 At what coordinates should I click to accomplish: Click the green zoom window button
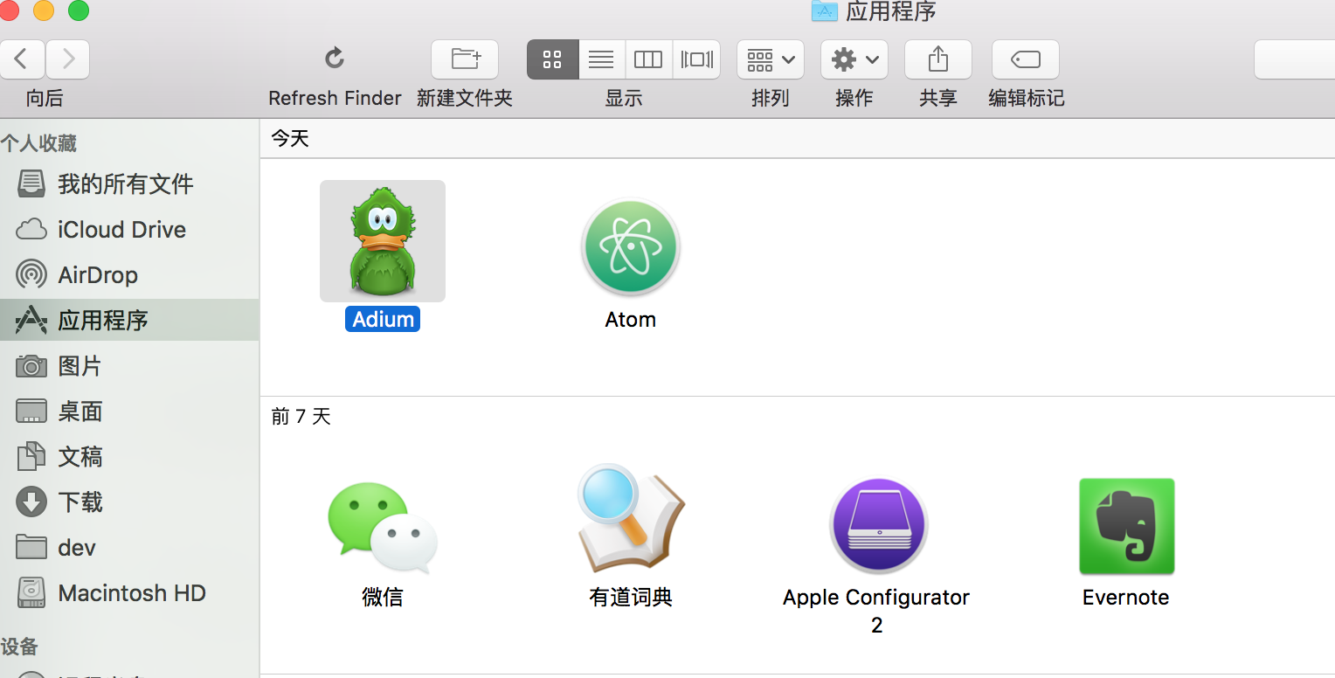coord(79,10)
